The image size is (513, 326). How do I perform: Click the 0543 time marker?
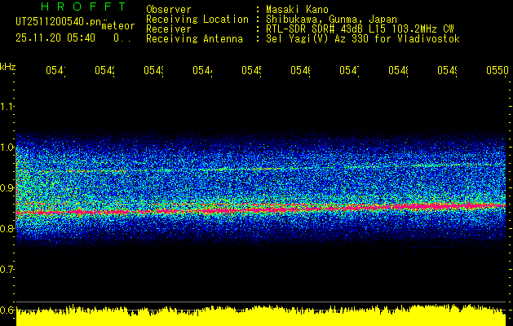[154, 71]
